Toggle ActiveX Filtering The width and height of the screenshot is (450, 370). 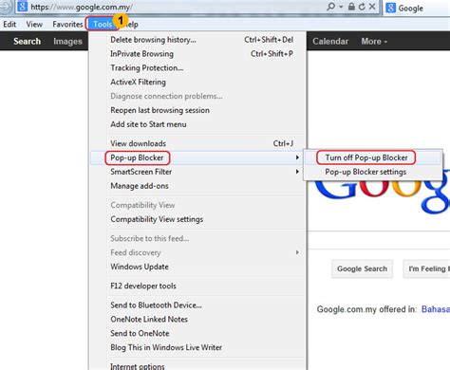[197, 83]
